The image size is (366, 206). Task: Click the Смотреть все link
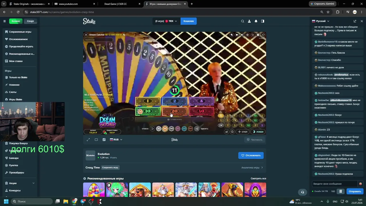tap(258, 179)
